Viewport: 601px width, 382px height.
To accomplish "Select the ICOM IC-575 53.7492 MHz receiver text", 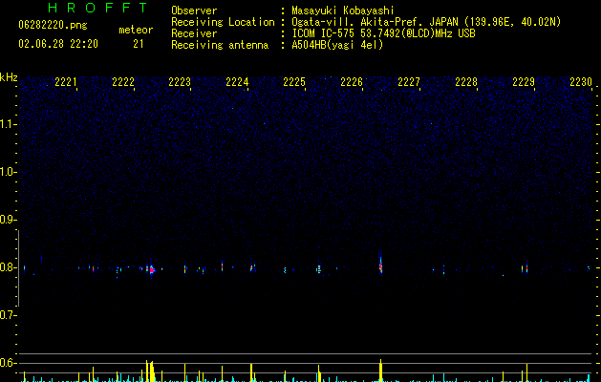I will 384,33.
